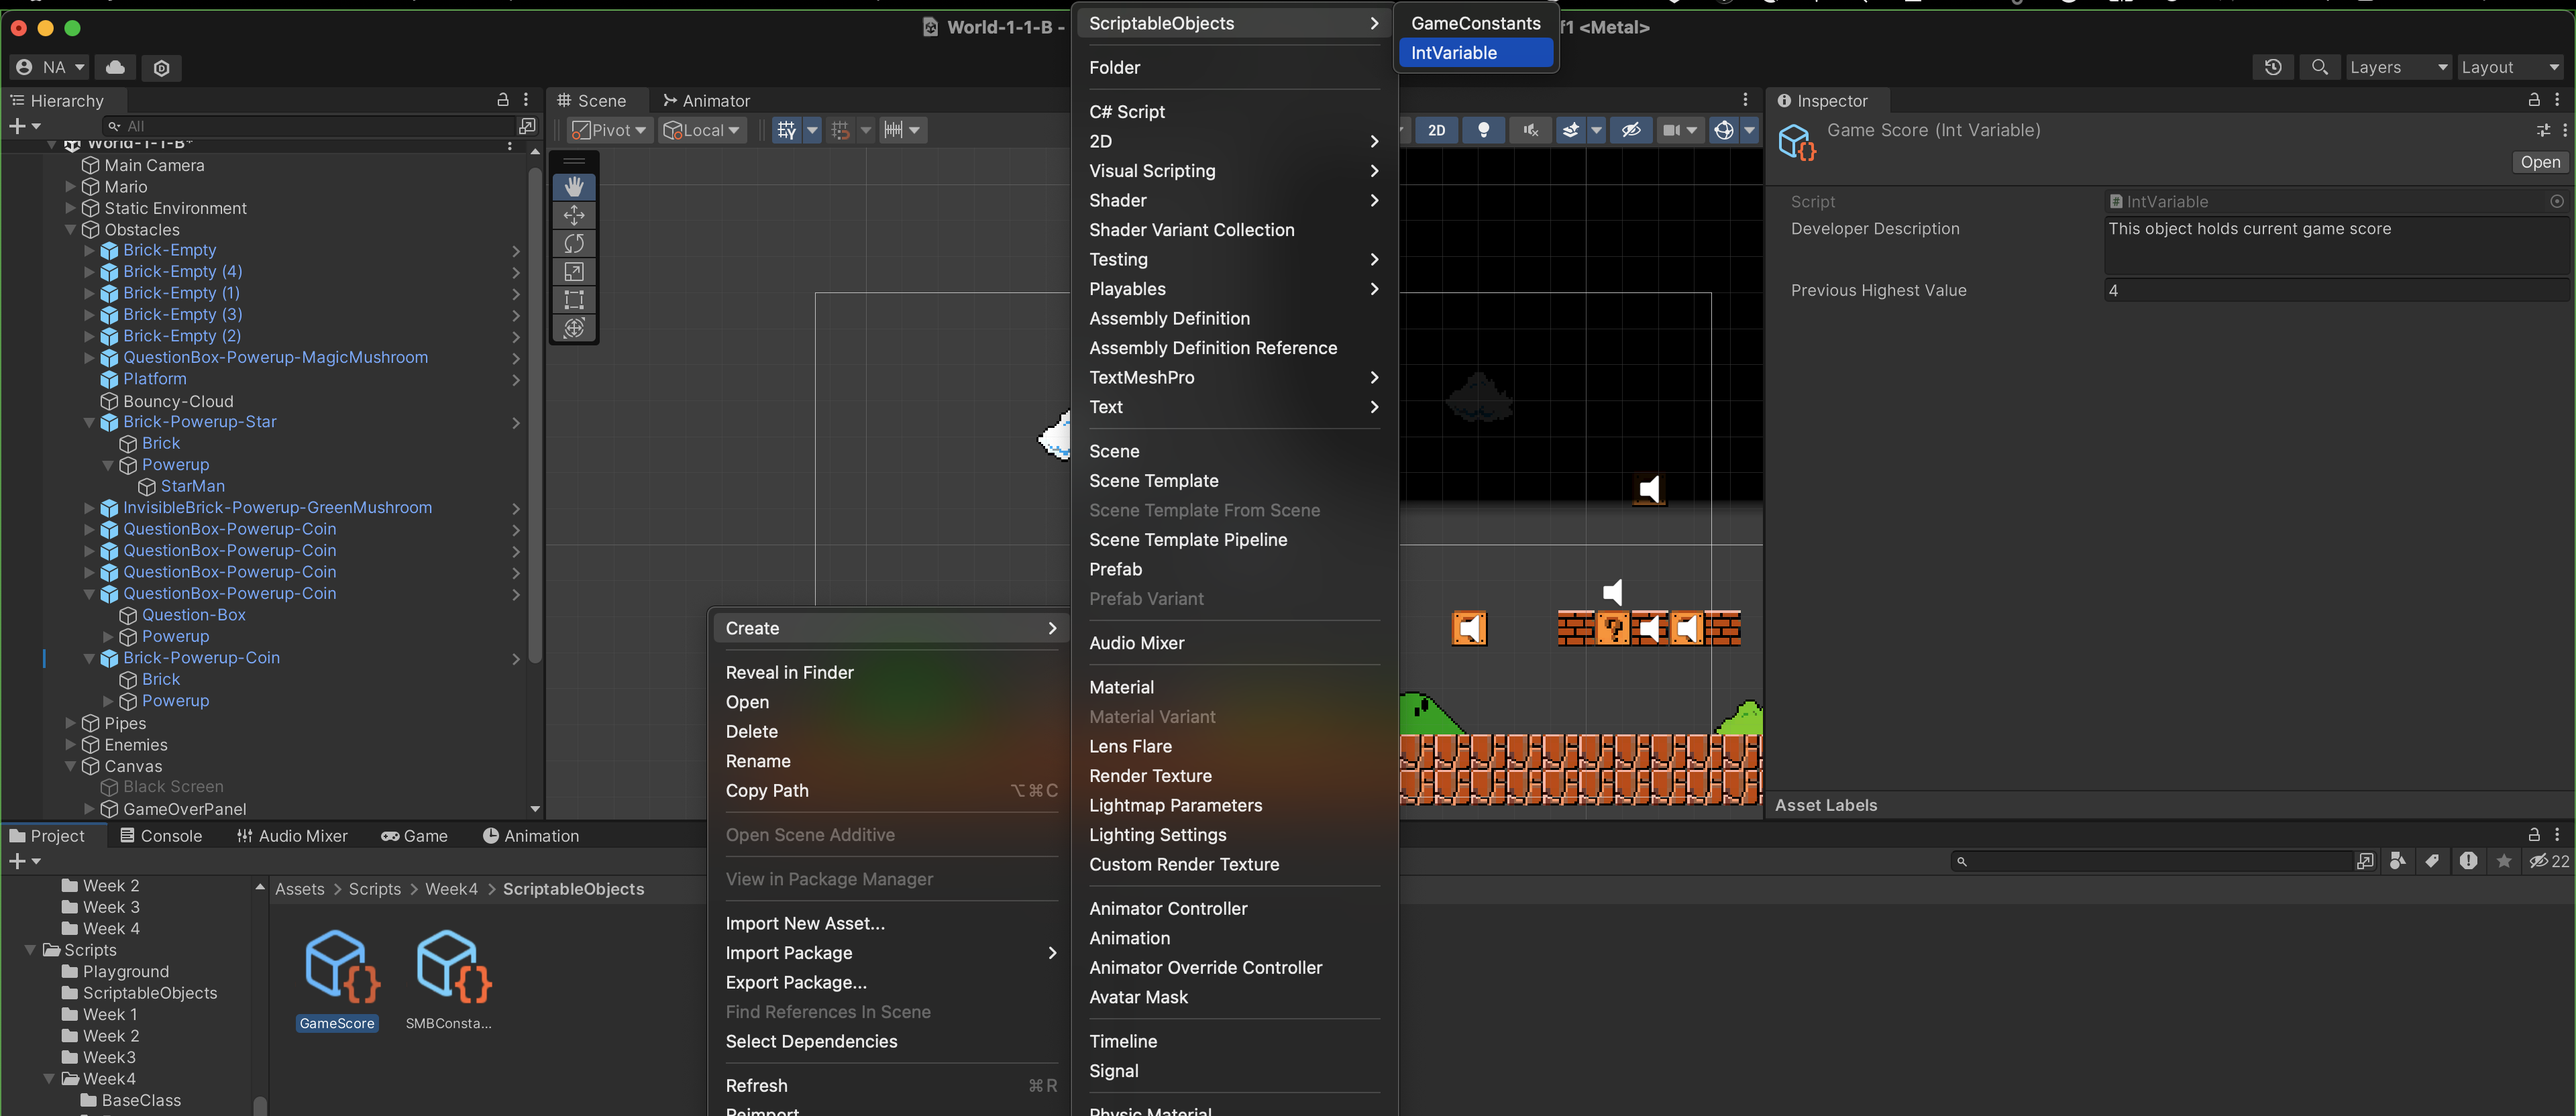Select the GameScore asset thumbnail
2576x1116 pixels.
(x=341, y=966)
